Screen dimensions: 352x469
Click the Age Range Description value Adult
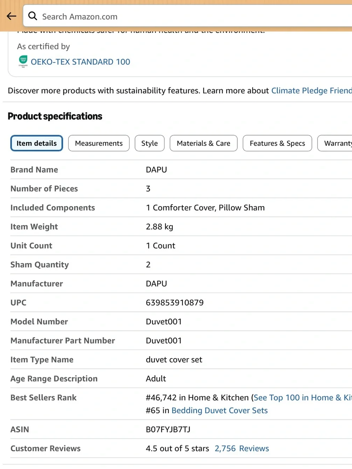pos(156,379)
